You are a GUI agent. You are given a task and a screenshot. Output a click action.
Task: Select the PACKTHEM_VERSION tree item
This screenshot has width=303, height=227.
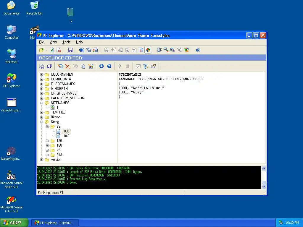[x=67, y=98]
